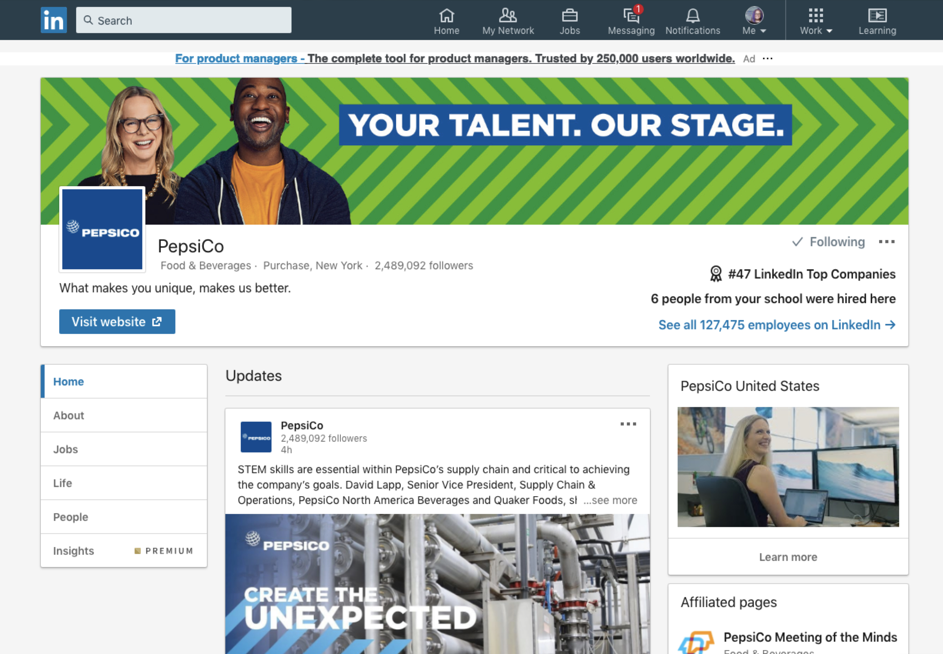
Task: Click Learn more under PepsiCo United States
Action: 788,557
